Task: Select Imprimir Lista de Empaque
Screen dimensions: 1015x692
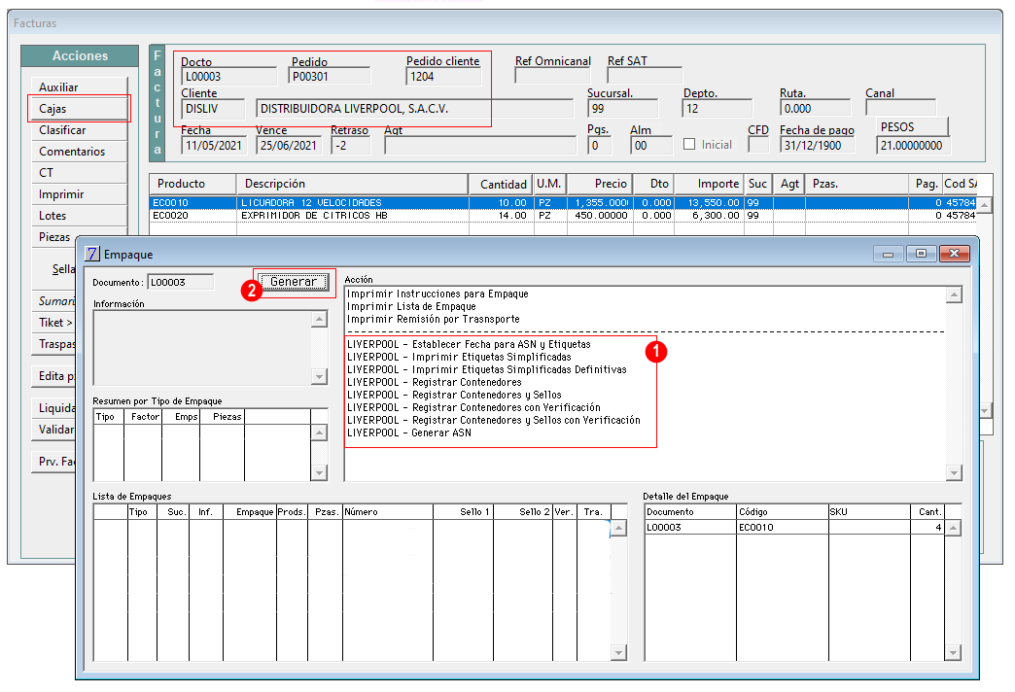Action: click(x=411, y=306)
